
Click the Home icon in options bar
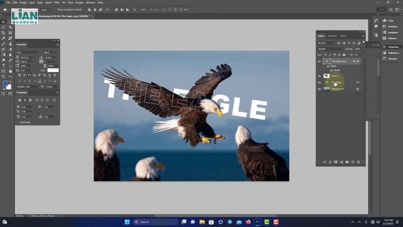[5, 10]
